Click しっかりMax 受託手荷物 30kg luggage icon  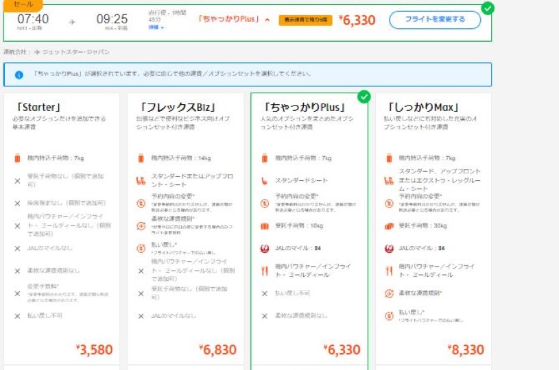pyautogui.click(x=389, y=226)
